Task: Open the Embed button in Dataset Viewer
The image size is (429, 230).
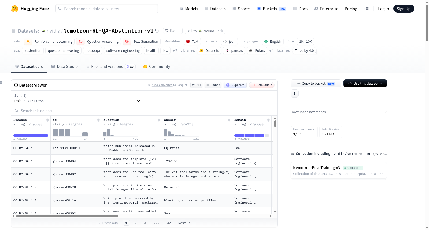Action: click(x=213, y=85)
